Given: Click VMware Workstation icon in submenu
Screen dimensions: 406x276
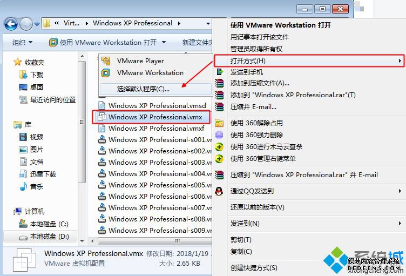Looking at the screenshot, I should click(x=106, y=73).
